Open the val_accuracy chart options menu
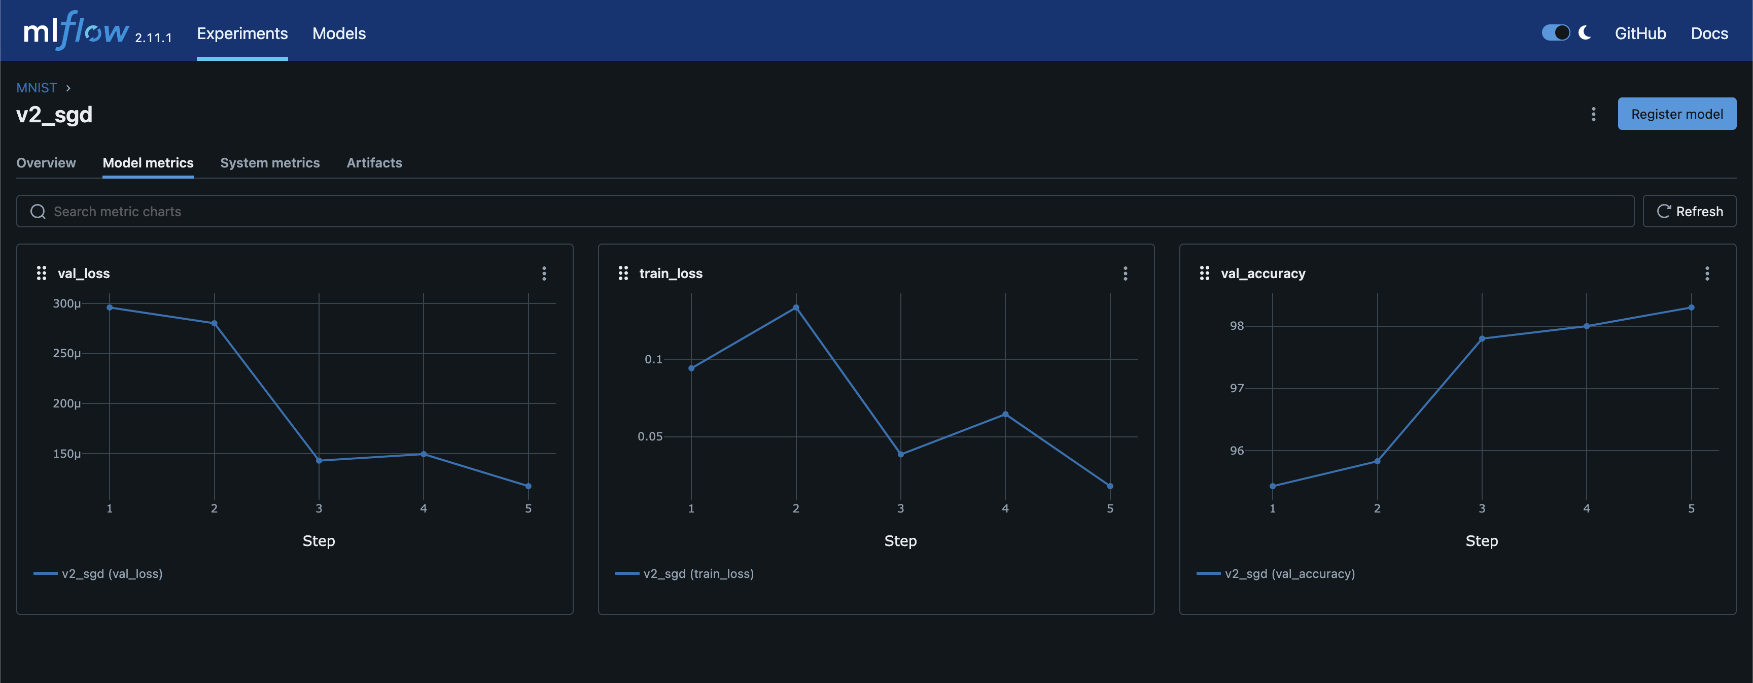This screenshot has height=683, width=1753. [x=1707, y=273]
